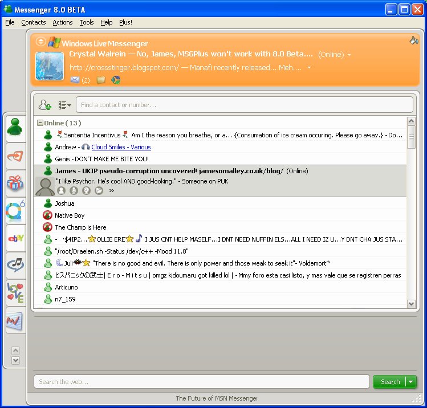
Task: Start voice call microphone icon under James
Action: (x=74, y=190)
